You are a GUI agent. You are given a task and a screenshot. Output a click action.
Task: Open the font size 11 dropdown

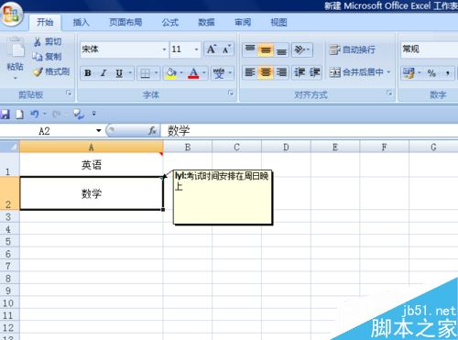(196, 49)
